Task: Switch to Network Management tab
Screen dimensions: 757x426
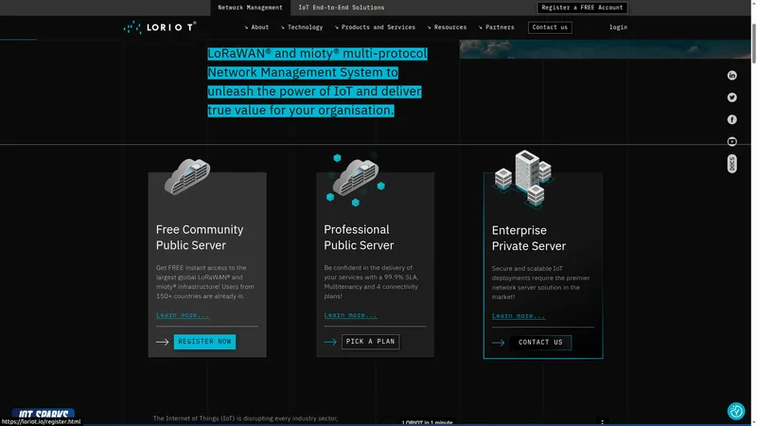Action: click(x=250, y=8)
